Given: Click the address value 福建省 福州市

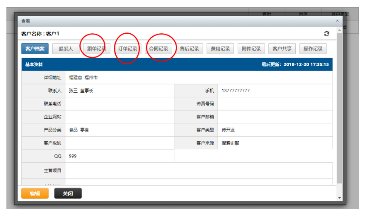Looking at the screenshot, I should coord(83,77).
